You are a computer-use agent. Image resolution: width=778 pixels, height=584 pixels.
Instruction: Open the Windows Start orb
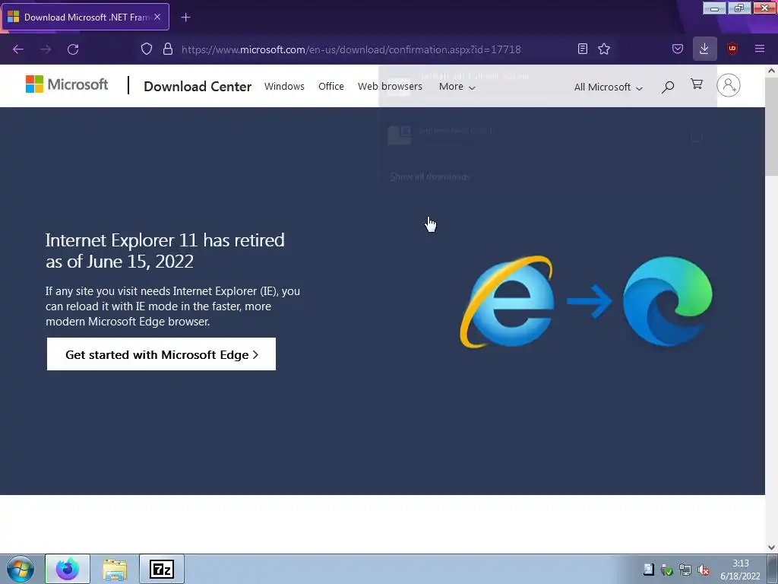pos(21,569)
